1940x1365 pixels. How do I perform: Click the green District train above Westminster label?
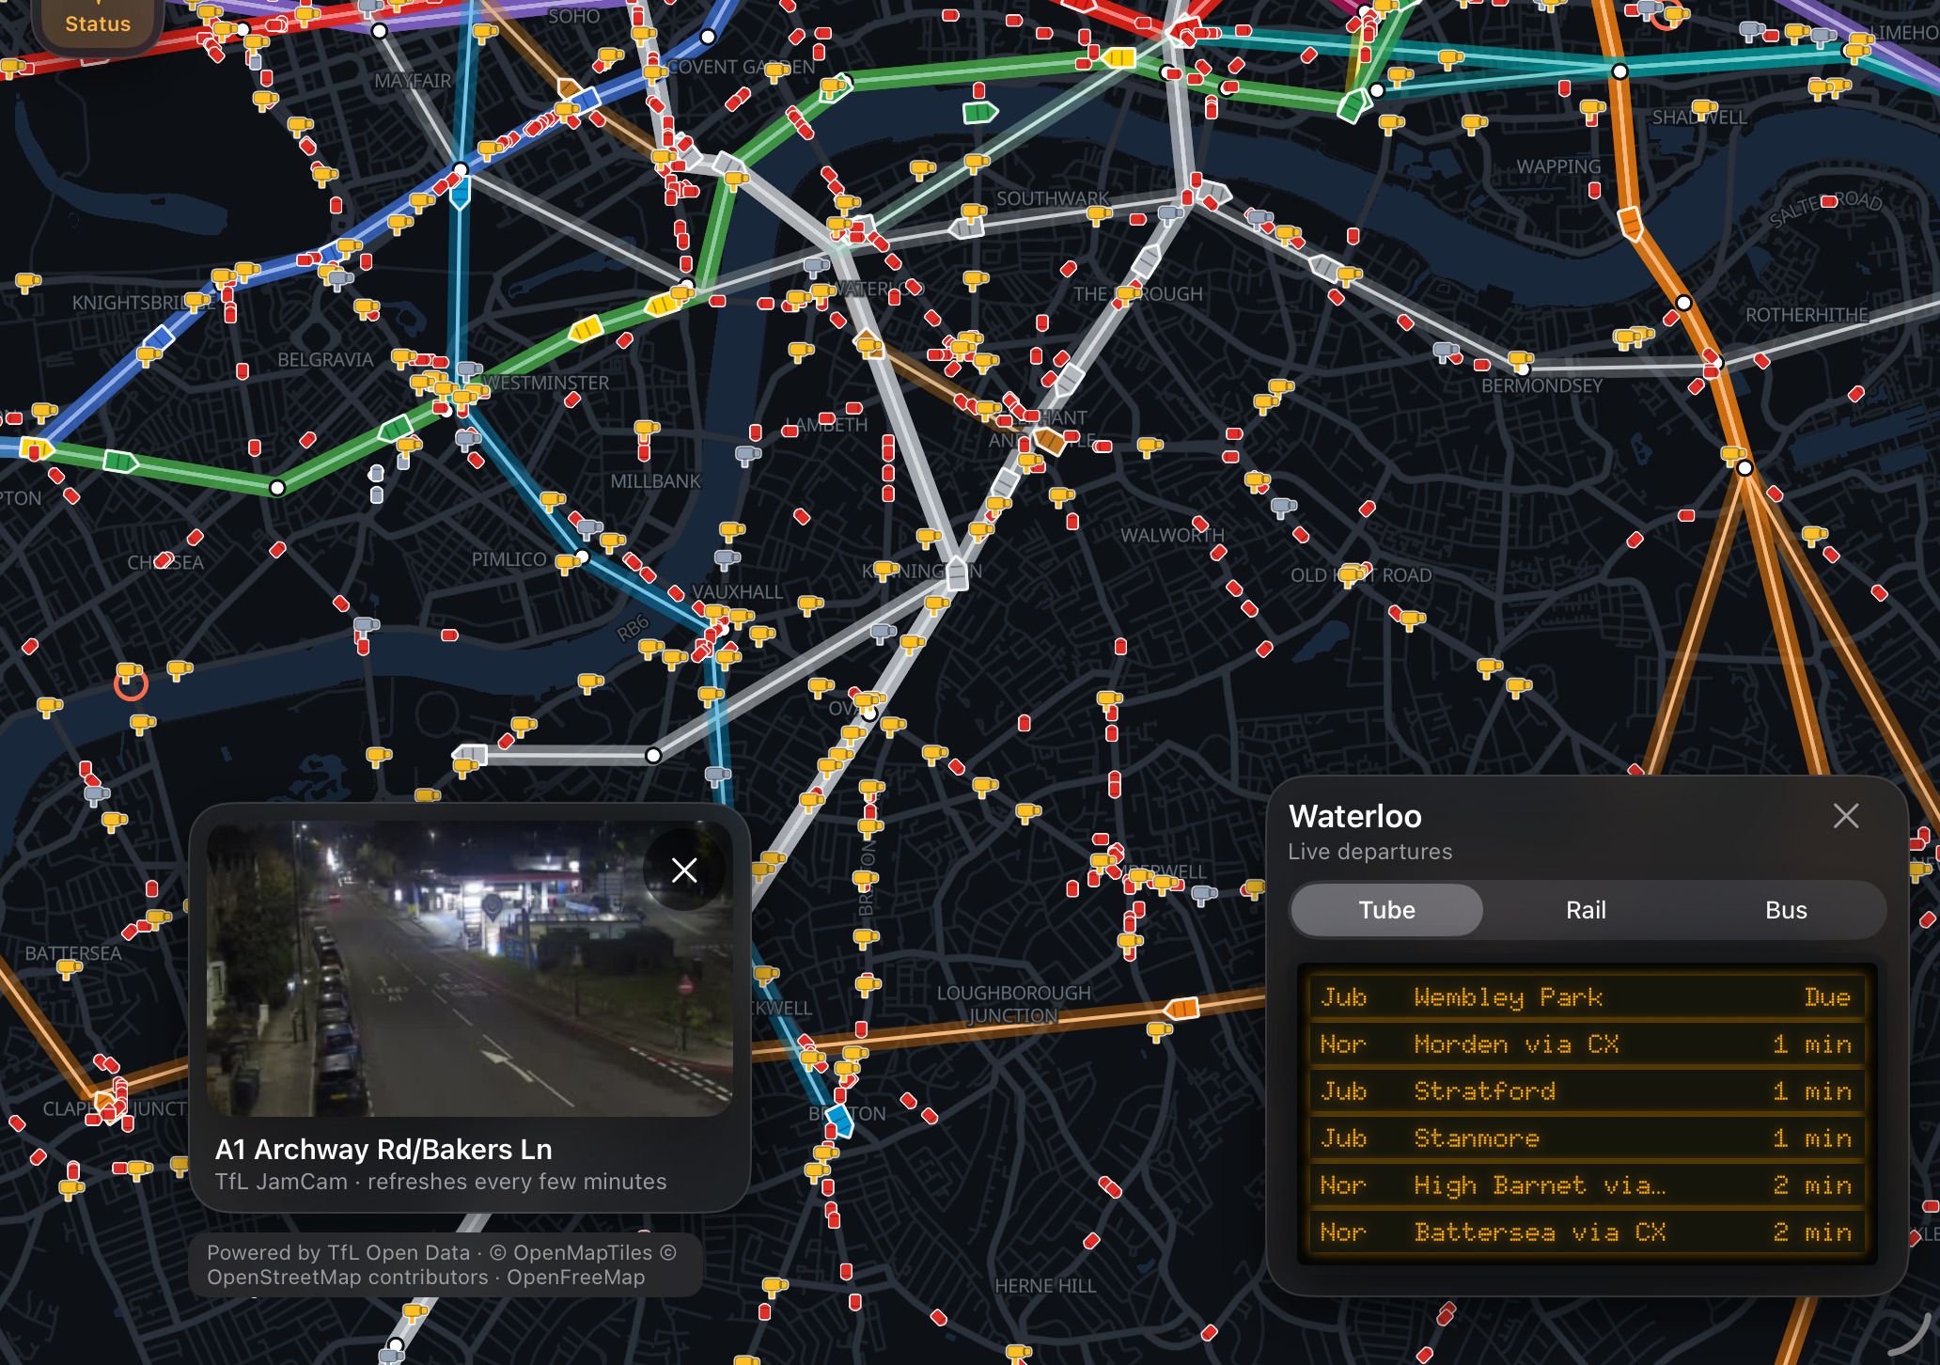coord(396,430)
